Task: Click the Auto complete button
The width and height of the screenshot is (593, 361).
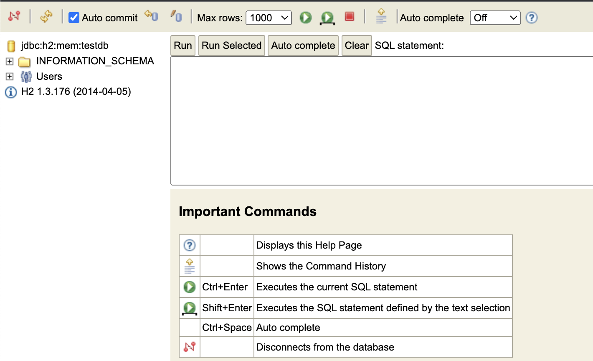Action: click(303, 46)
